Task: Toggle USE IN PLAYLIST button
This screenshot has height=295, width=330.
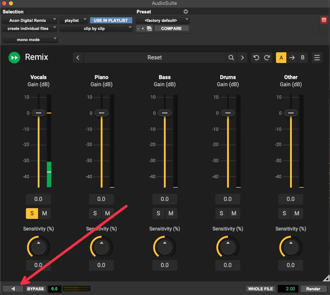Action: click(111, 20)
